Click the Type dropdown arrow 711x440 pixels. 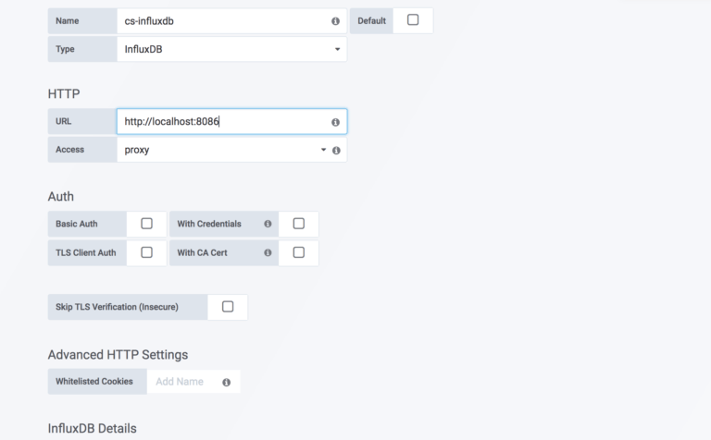point(337,49)
